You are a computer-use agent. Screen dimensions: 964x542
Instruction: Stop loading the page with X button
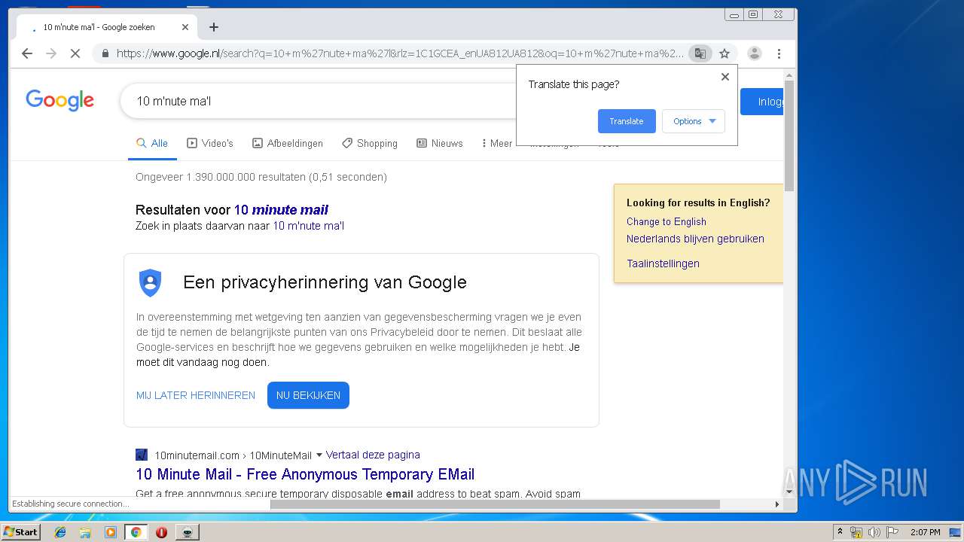point(75,53)
